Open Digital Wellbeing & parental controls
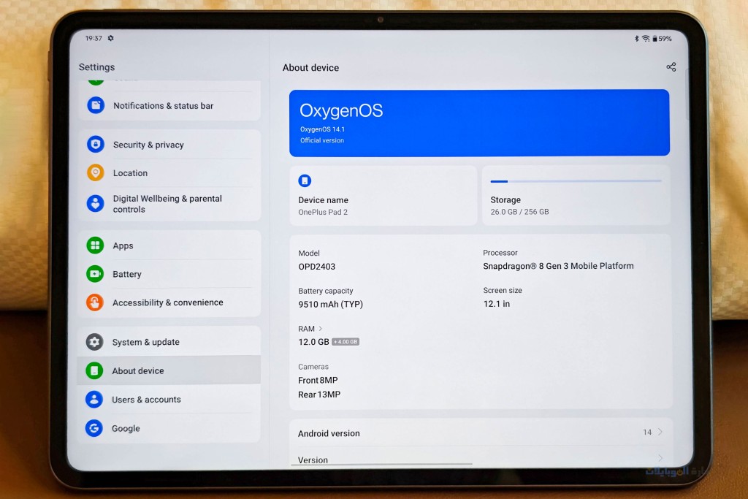The width and height of the screenshot is (748, 499). [x=169, y=204]
